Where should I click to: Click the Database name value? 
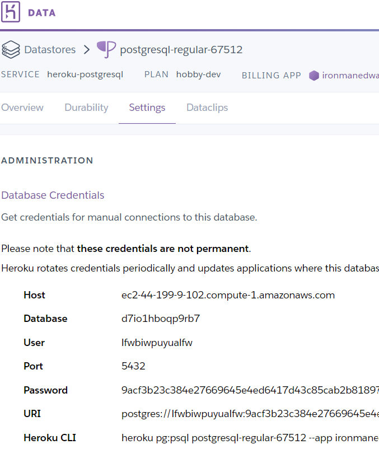[x=161, y=319]
